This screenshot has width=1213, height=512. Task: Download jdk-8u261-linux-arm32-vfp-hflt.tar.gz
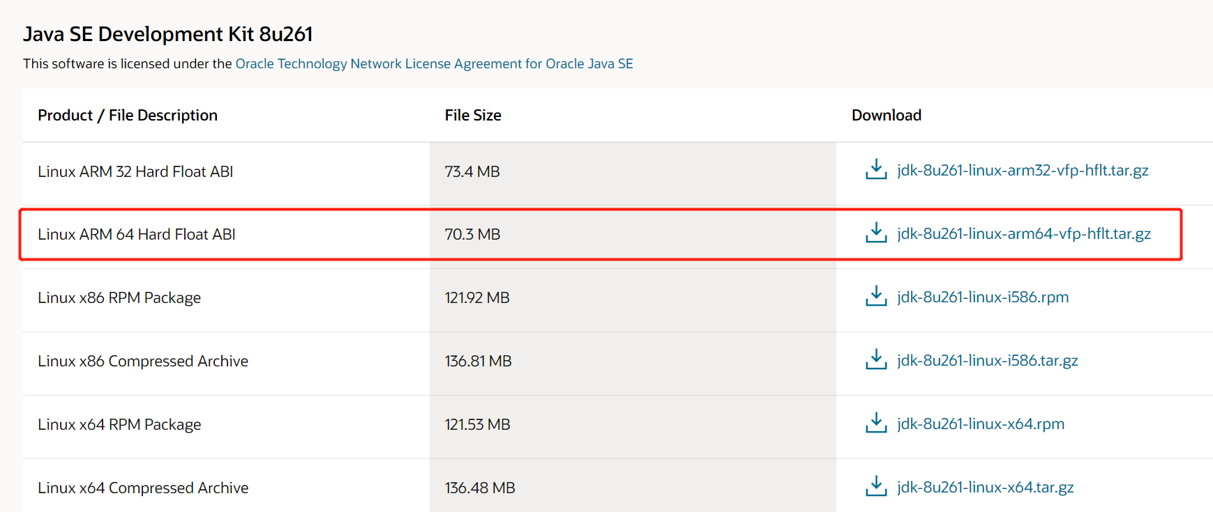(x=1023, y=171)
